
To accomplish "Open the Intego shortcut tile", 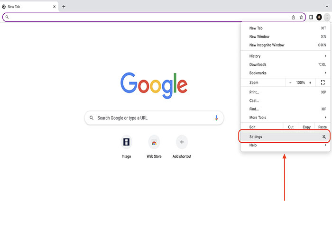I will tap(126, 142).
